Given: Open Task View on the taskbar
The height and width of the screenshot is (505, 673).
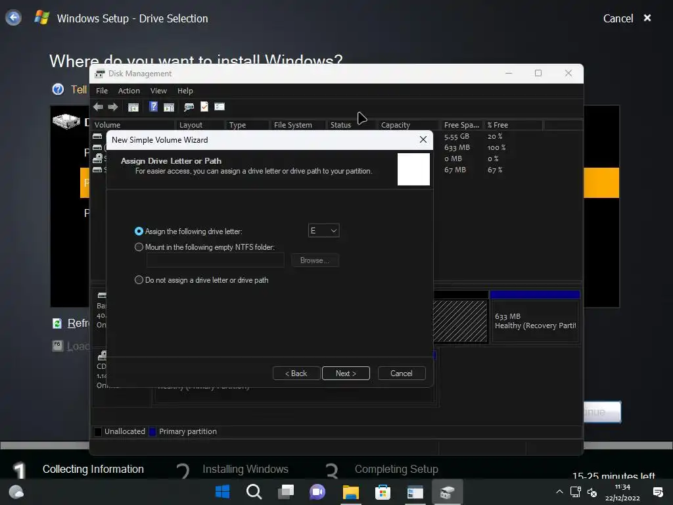Looking at the screenshot, I should tap(286, 492).
